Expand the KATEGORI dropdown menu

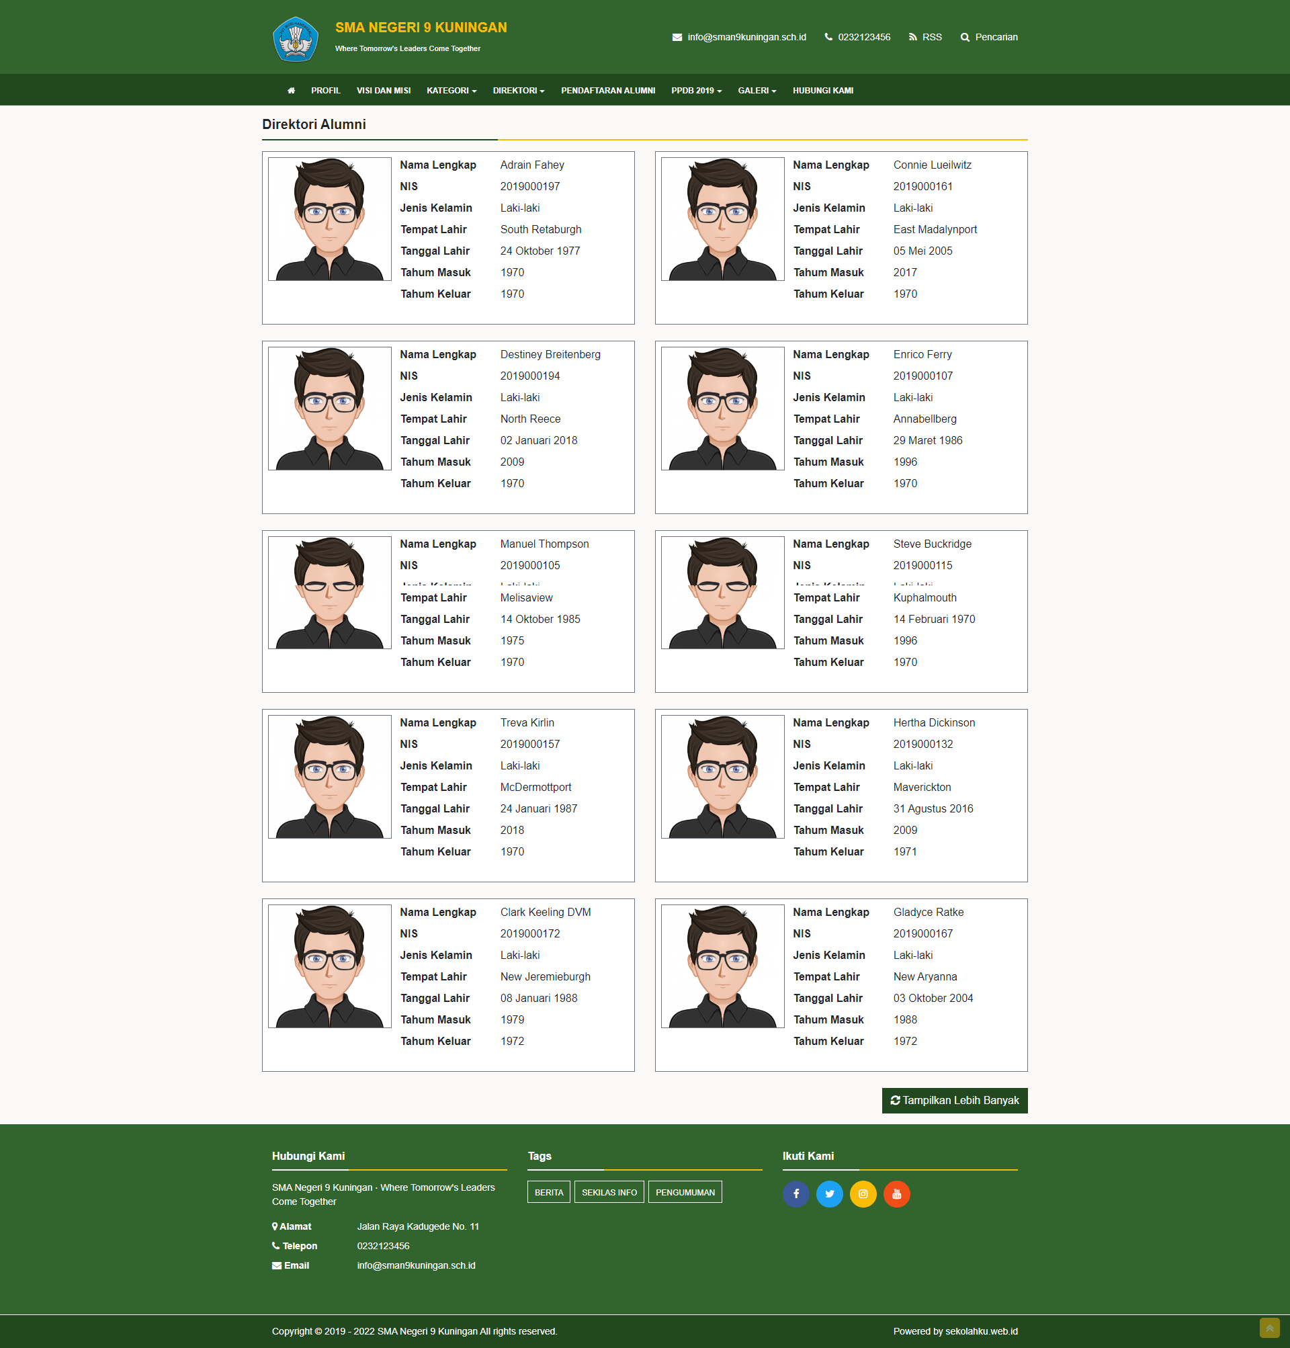click(x=451, y=91)
